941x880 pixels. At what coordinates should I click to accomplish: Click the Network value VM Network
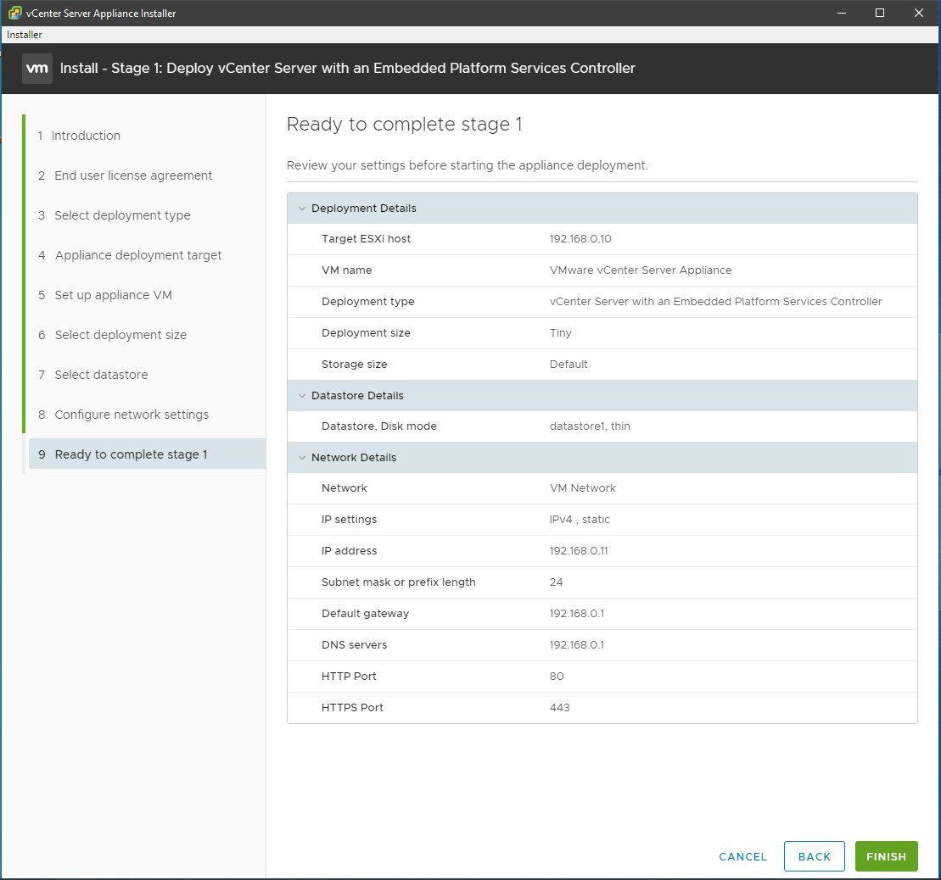point(582,488)
